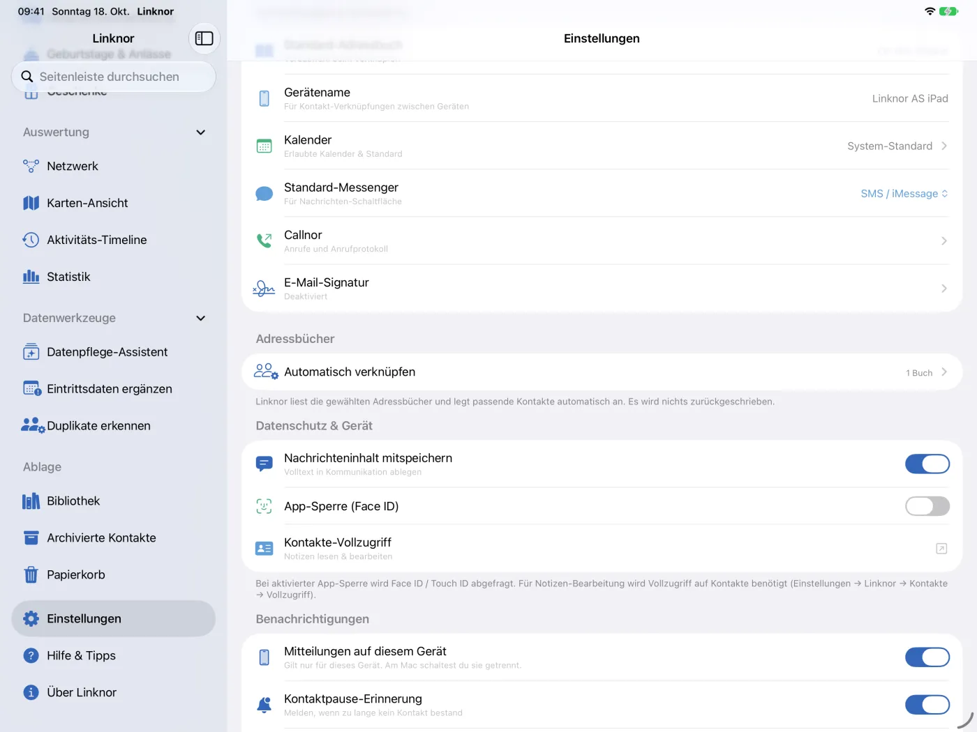The height and width of the screenshot is (732, 977).
Task: Toggle Kontaktpause-Erinnerung switch off
Action: [x=927, y=705]
